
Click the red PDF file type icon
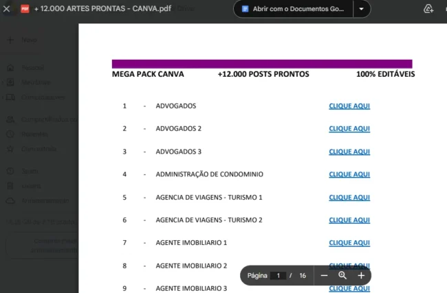[25, 9]
